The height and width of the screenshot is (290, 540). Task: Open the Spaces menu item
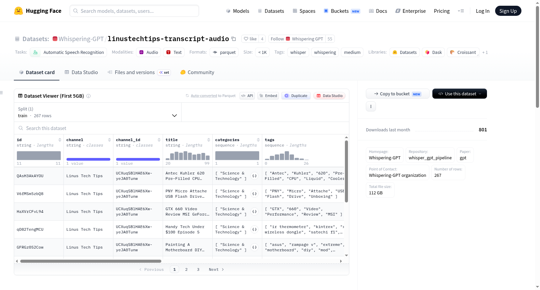[x=304, y=11]
